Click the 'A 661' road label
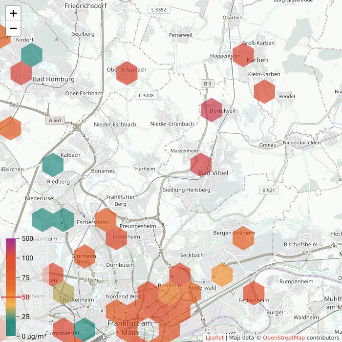The image size is (342, 342). (55, 120)
